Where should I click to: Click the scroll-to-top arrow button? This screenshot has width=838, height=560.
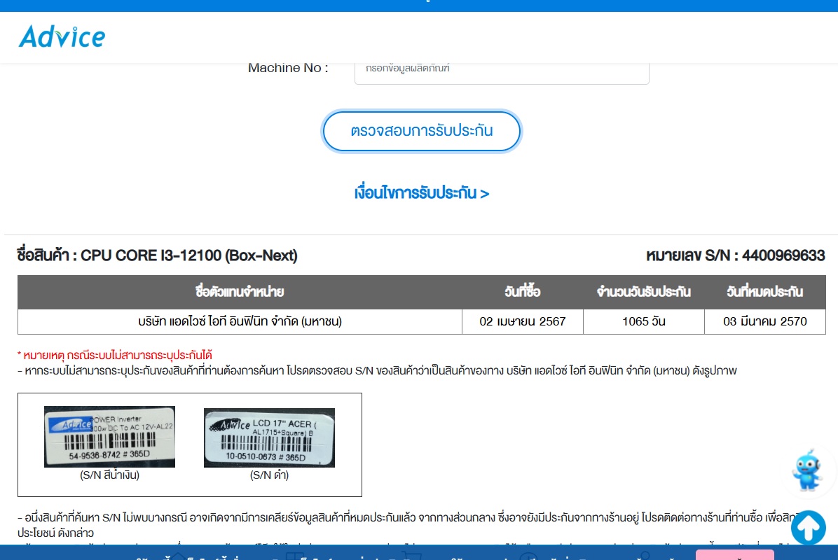point(808,527)
